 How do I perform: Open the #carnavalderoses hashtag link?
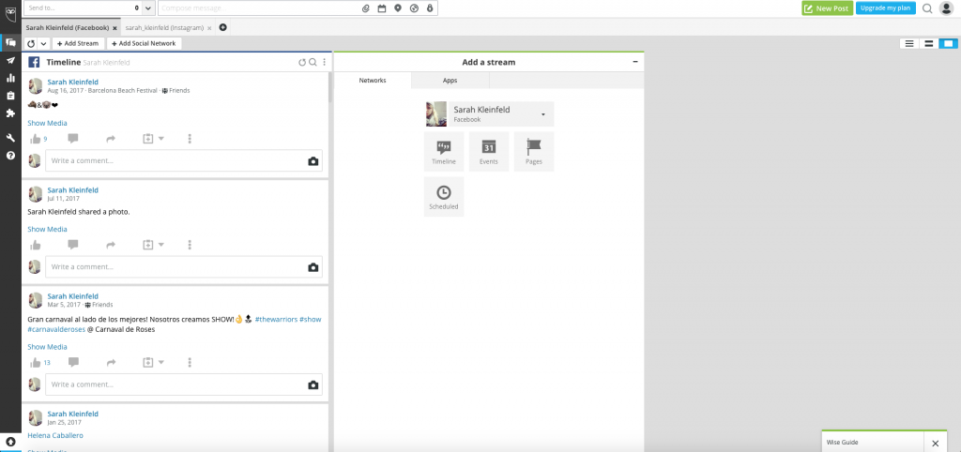coord(56,329)
